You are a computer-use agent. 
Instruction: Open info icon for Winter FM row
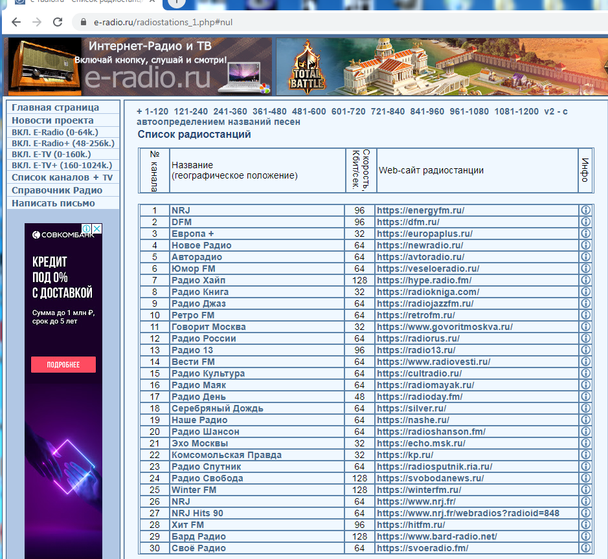tap(585, 489)
